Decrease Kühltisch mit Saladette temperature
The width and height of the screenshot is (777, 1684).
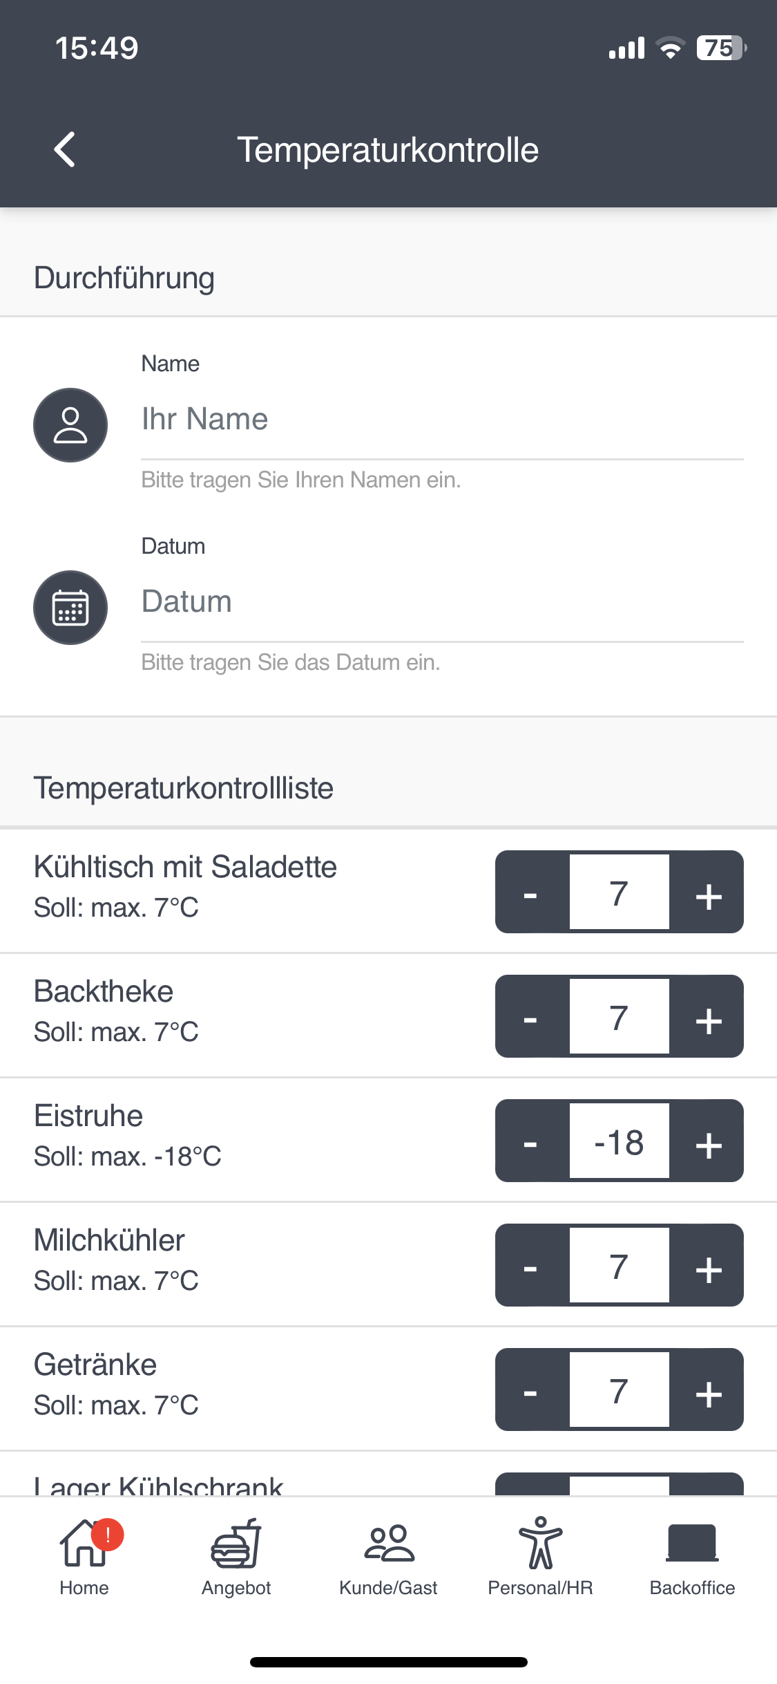531,892
